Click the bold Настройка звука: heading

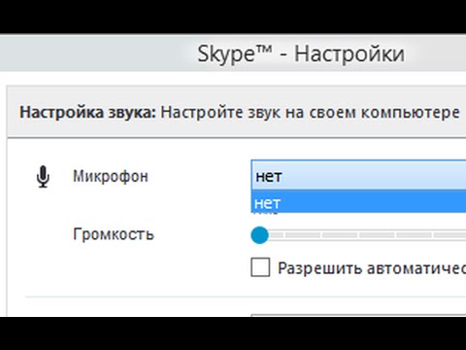coord(87,113)
